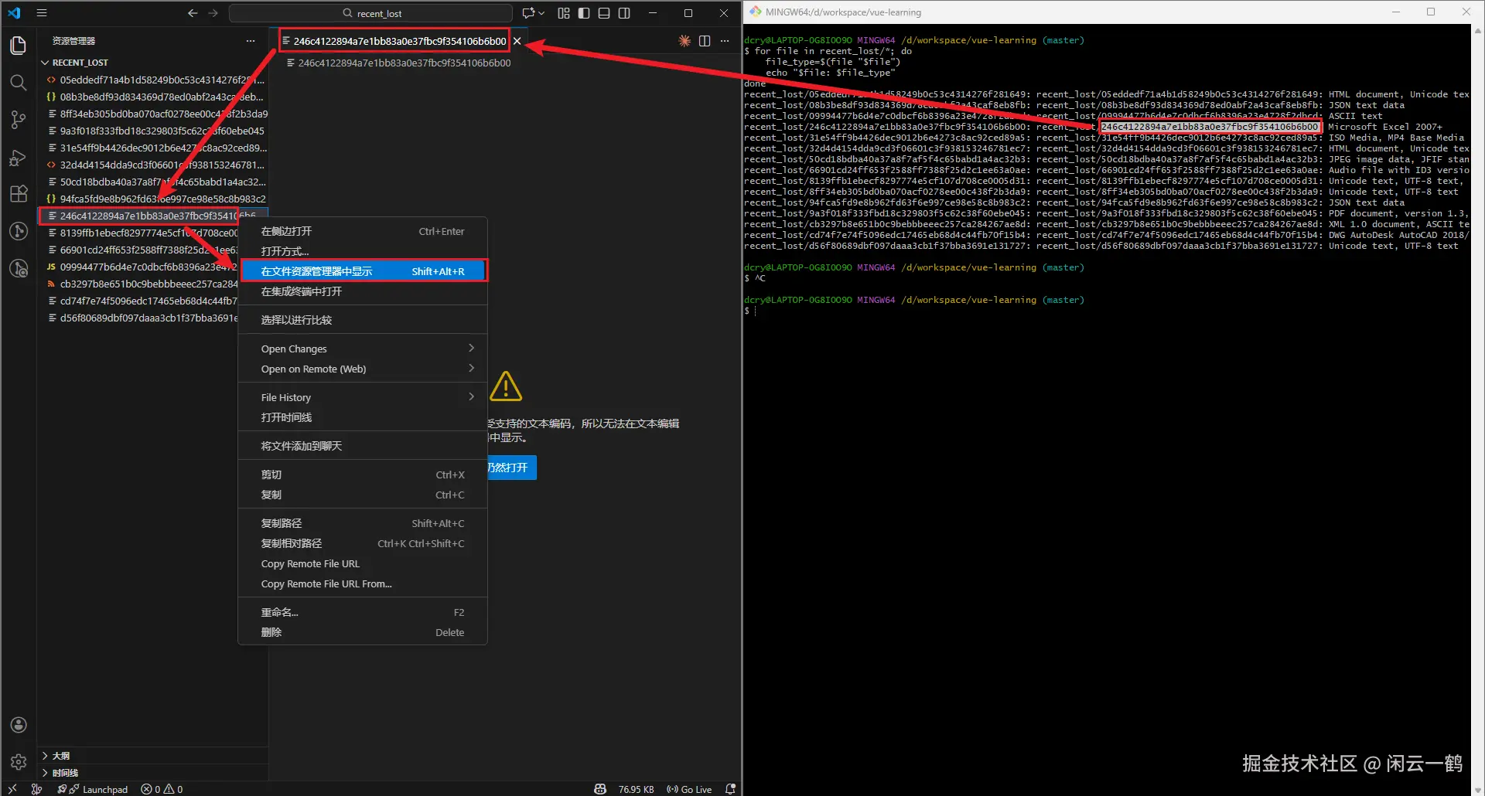The image size is (1485, 796).
Task: Open Launchpad from the status bar
Action: [93, 789]
